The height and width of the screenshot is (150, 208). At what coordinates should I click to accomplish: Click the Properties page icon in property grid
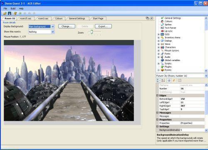(169, 81)
